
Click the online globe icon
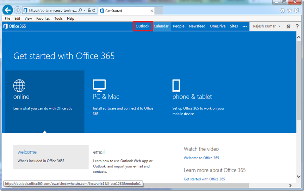click(x=19, y=86)
